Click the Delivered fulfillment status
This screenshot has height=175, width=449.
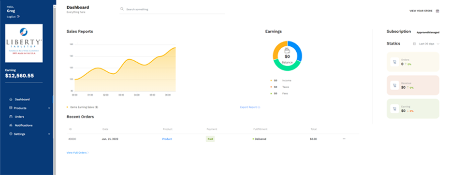(260, 139)
